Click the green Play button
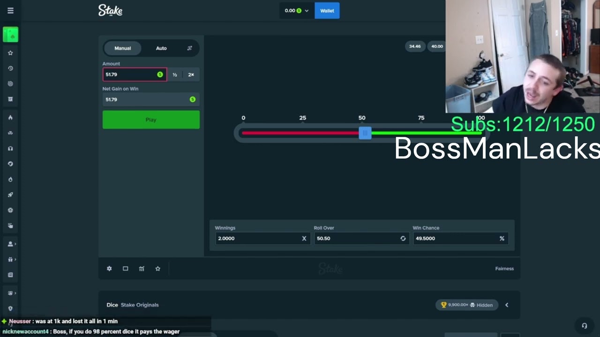This screenshot has width=600, height=337. pyautogui.click(x=151, y=120)
